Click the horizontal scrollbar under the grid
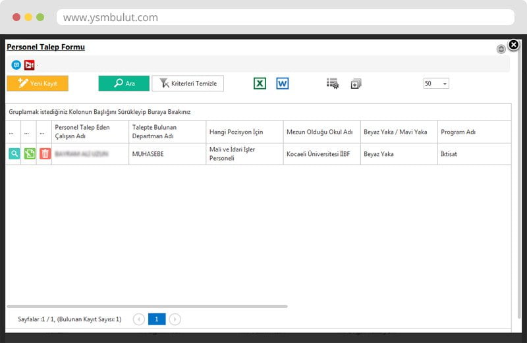The image size is (527, 343). 147,306
